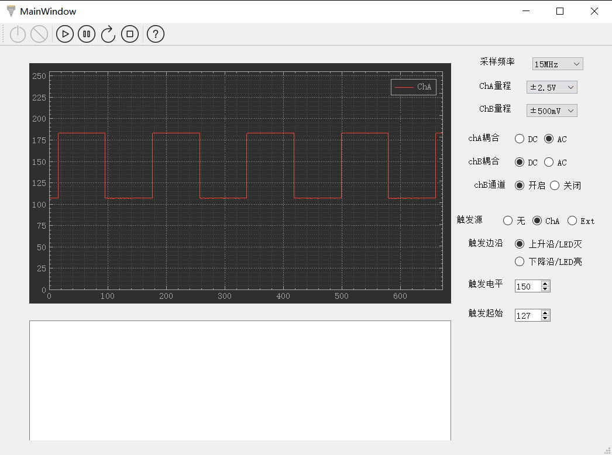Click the power connect icon in toolbar
This screenshot has height=455, width=612.
point(18,34)
